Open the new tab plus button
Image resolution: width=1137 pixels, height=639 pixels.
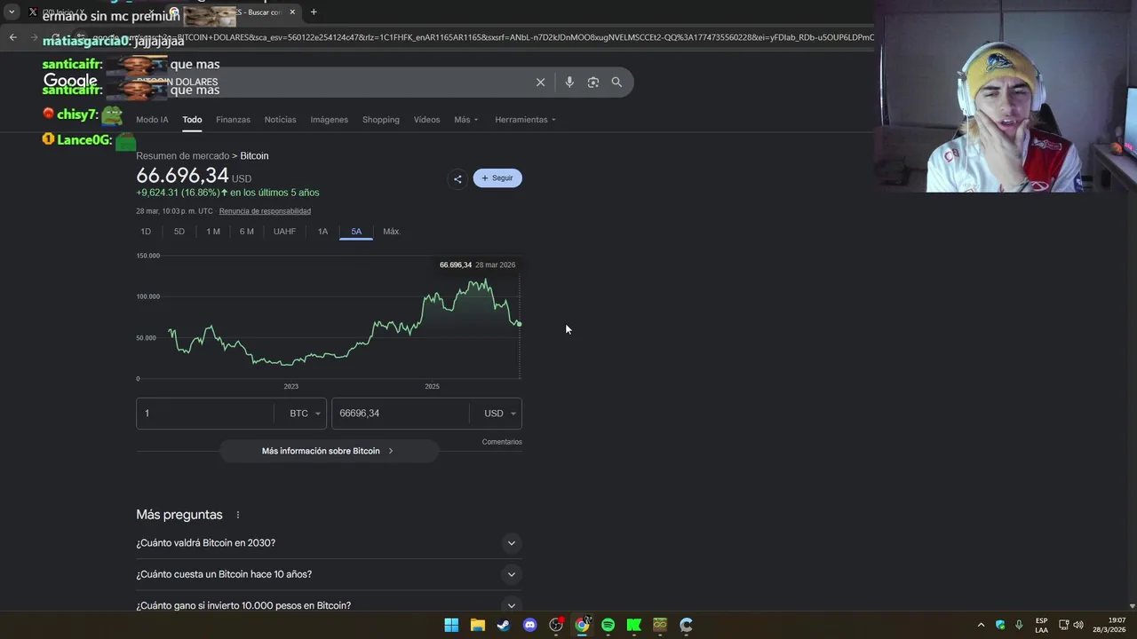coord(314,12)
